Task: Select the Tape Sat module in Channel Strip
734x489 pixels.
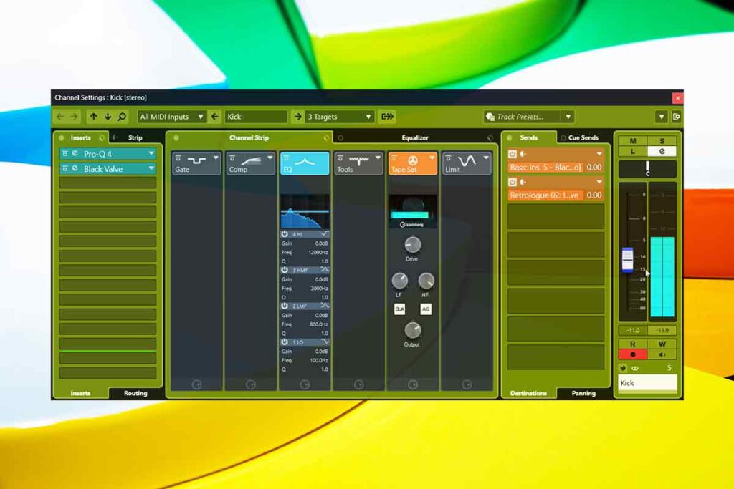Action: (412, 163)
